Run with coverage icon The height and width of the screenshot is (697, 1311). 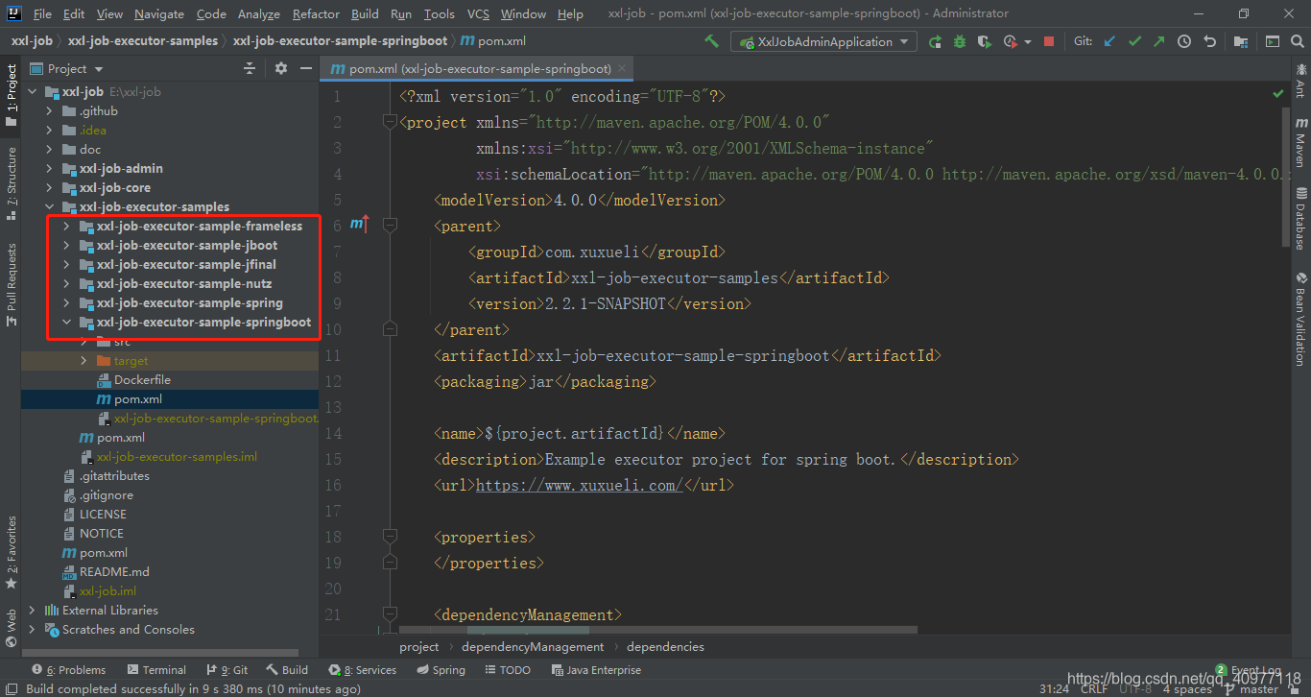985,41
